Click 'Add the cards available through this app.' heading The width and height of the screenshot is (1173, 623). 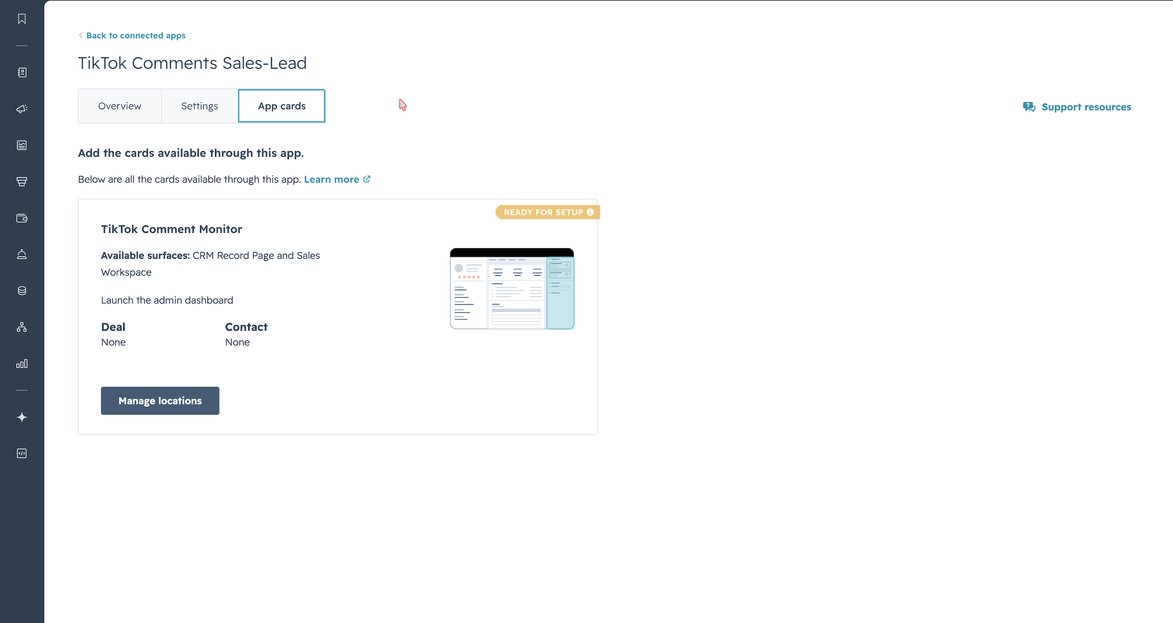click(x=191, y=153)
